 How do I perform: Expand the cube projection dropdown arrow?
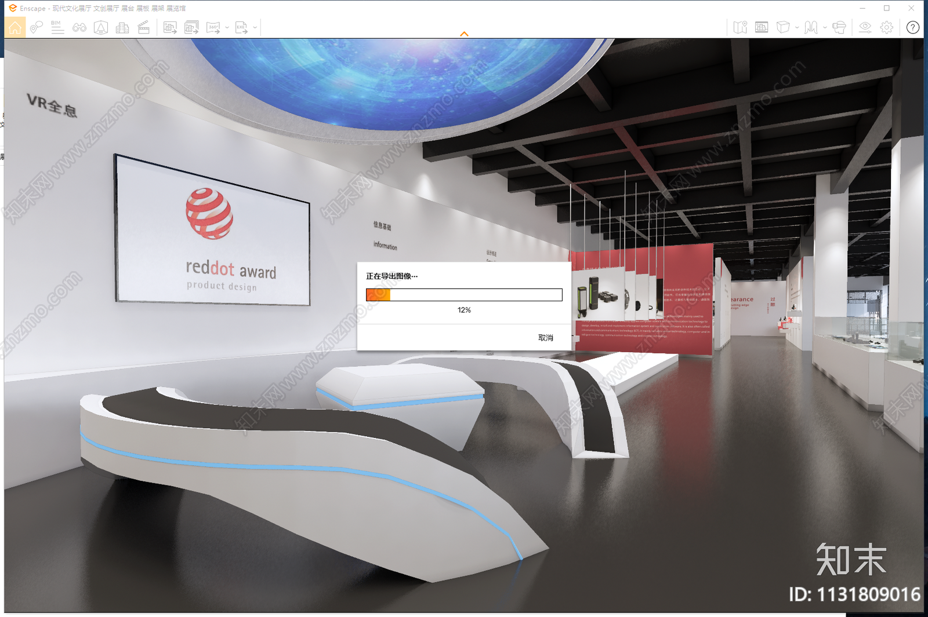coord(797,27)
